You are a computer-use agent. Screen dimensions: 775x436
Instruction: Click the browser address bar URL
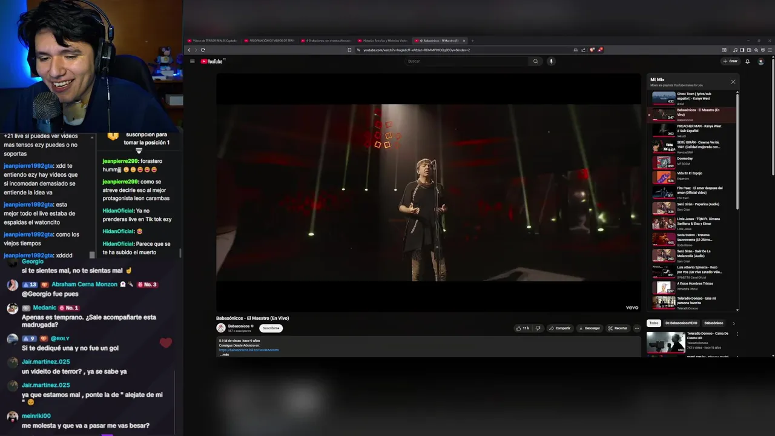click(x=417, y=50)
